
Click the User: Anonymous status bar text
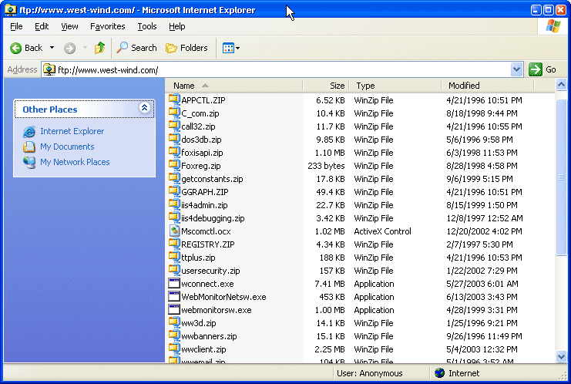point(370,373)
